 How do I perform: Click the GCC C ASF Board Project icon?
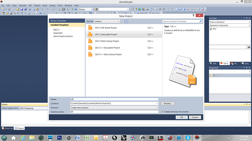(90, 28)
